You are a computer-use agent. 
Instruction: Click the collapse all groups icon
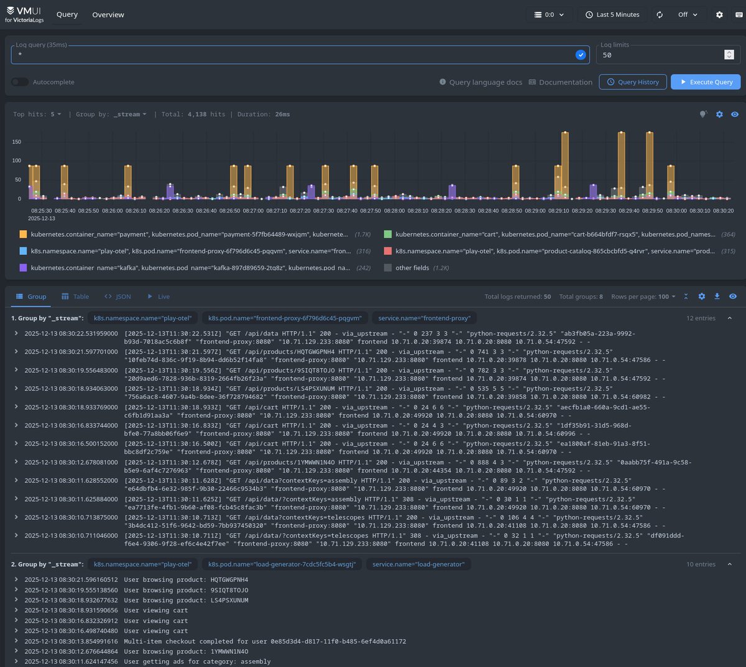click(x=686, y=297)
